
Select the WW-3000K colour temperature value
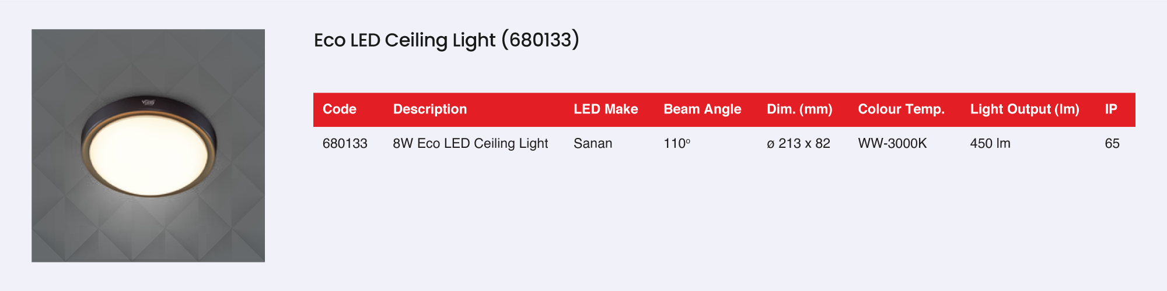click(x=892, y=144)
